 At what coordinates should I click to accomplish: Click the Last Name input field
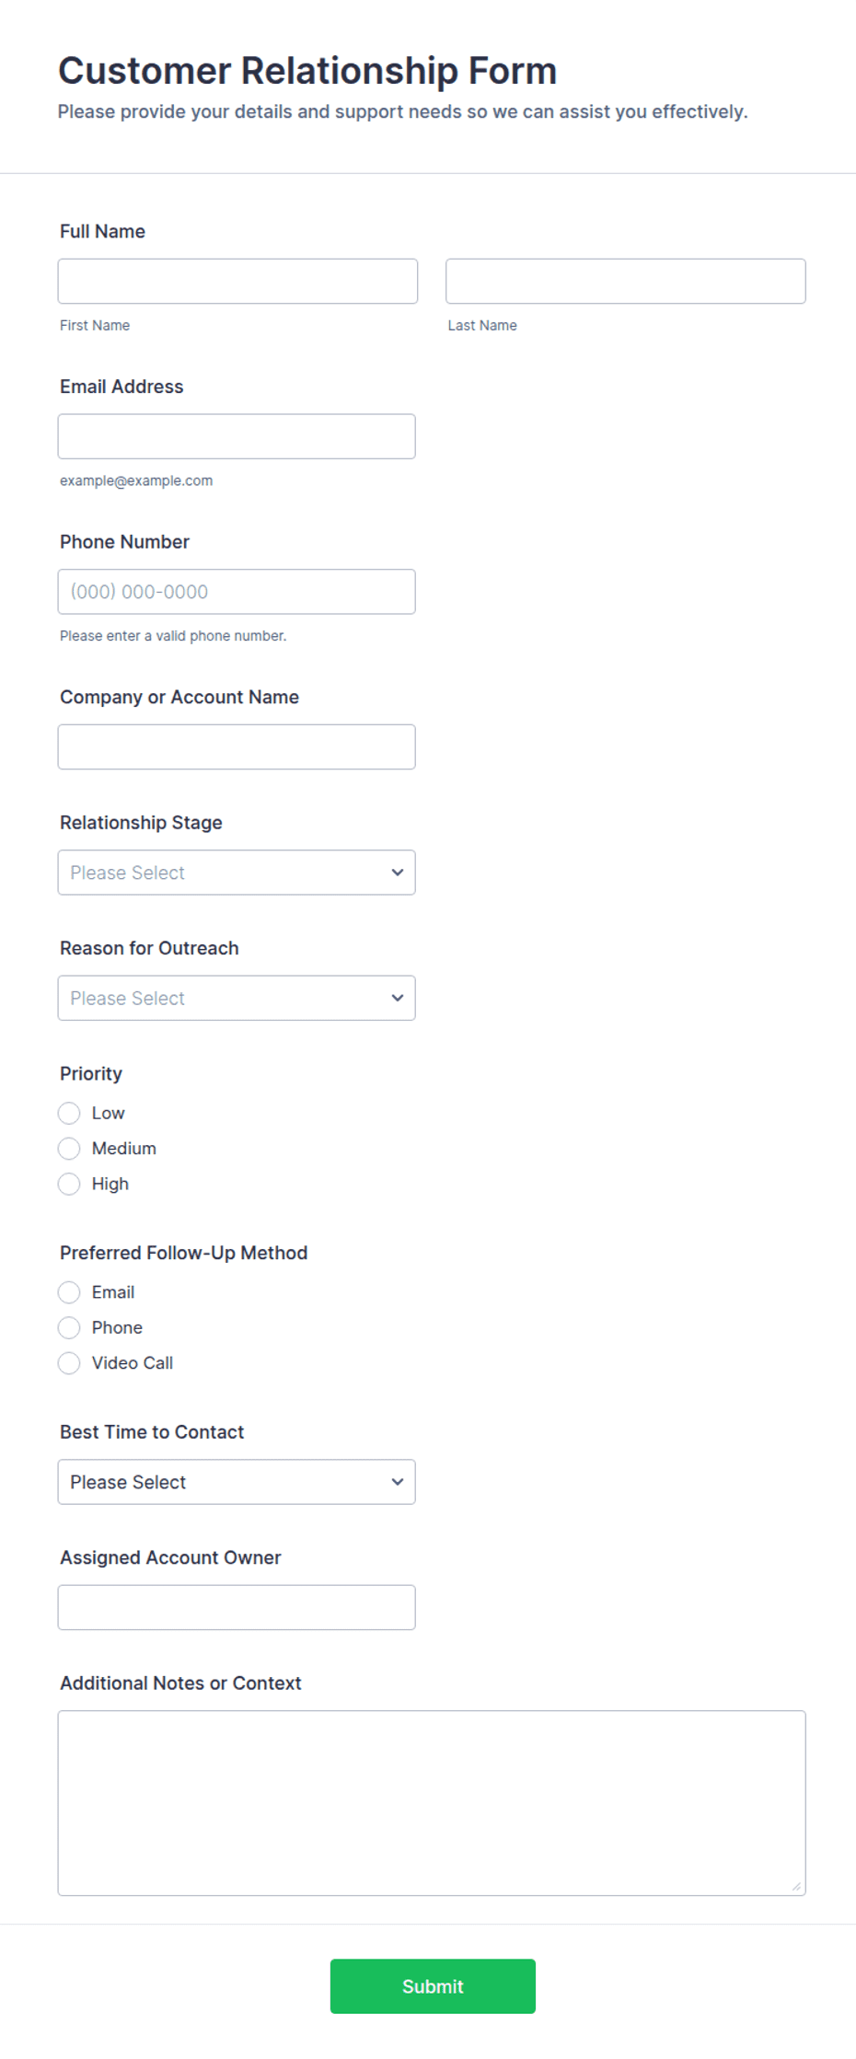point(626,281)
